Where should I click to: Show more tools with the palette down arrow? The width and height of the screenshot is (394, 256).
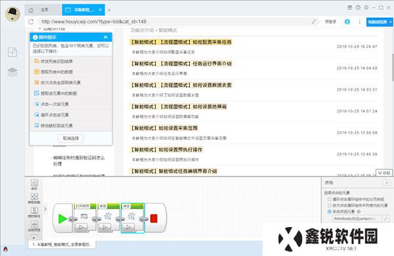(34, 237)
